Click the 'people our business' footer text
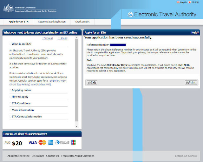The width and height of the screenshot is (203, 162). pyautogui.click(x=186, y=156)
